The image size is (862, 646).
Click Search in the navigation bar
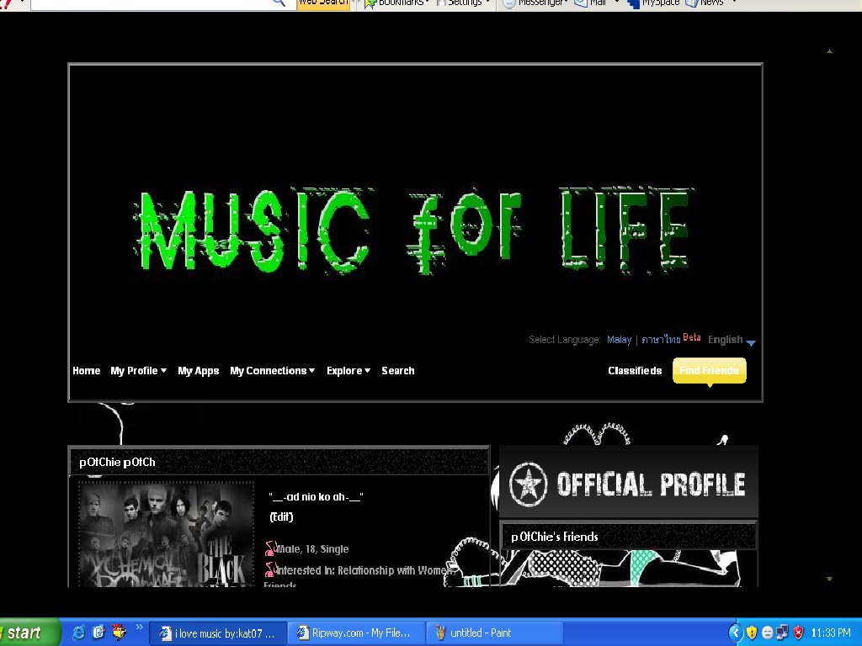398,371
